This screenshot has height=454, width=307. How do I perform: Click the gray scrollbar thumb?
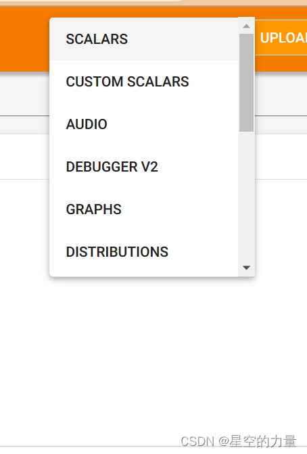tap(246, 83)
